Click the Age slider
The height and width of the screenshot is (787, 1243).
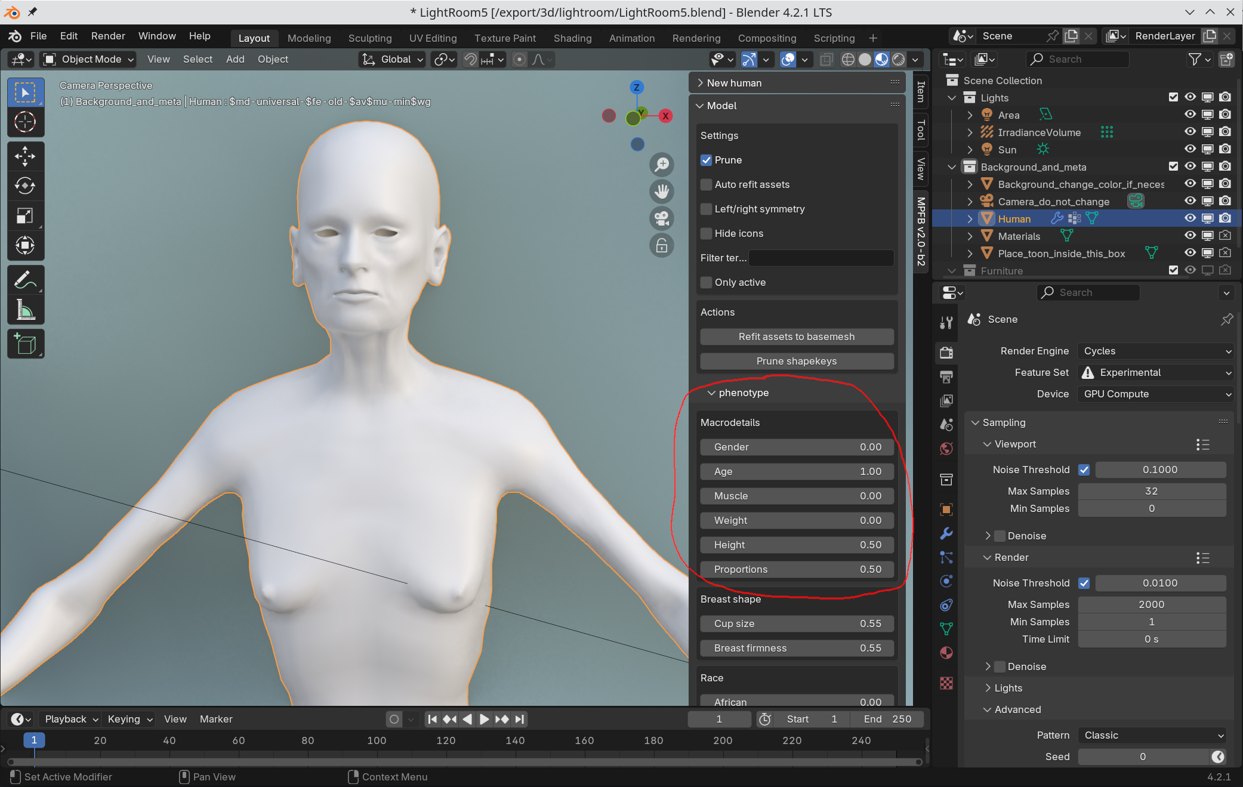[x=797, y=471]
